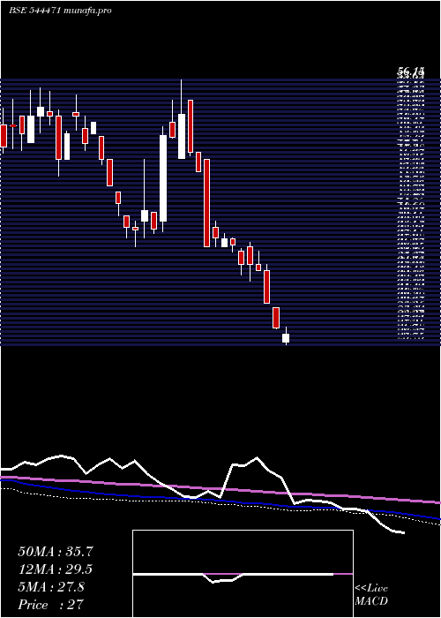This screenshot has height=618, width=441.
Task: Click the <<Live MACD label
Action: (371, 595)
